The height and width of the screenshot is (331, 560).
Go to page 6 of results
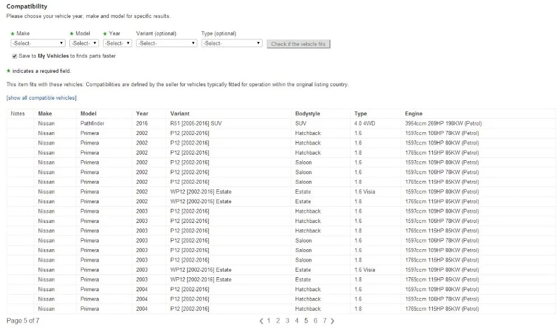coord(315,321)
